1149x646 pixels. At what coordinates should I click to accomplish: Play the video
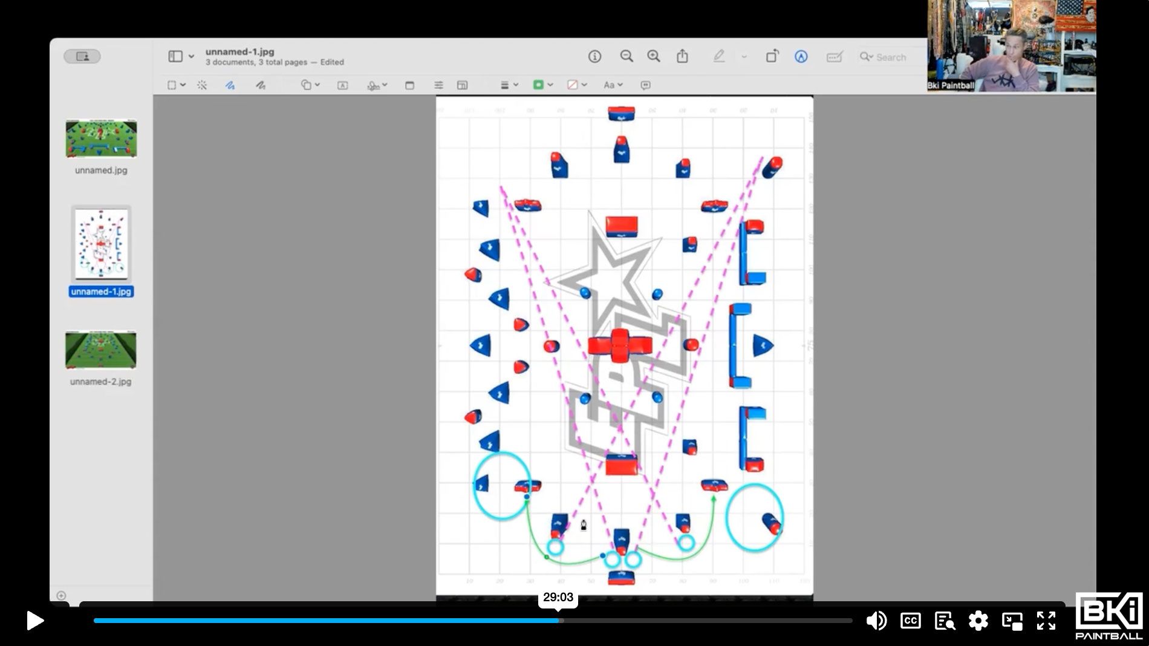[x=35, y=621]
